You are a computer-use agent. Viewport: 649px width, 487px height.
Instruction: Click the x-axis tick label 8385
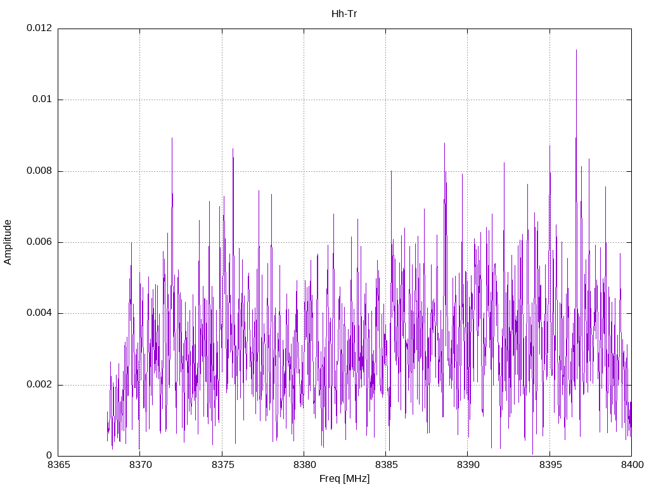(386, 465)
